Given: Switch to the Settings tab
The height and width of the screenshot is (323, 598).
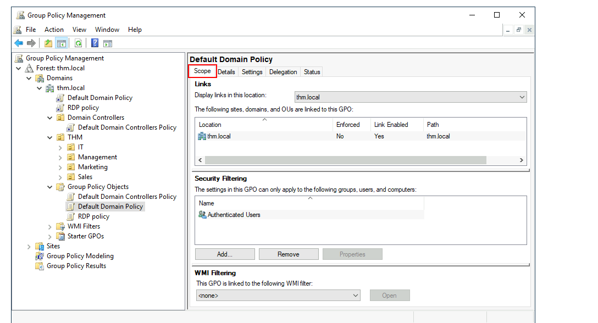Looking at the screenshot, I should (x=252, y=72).
